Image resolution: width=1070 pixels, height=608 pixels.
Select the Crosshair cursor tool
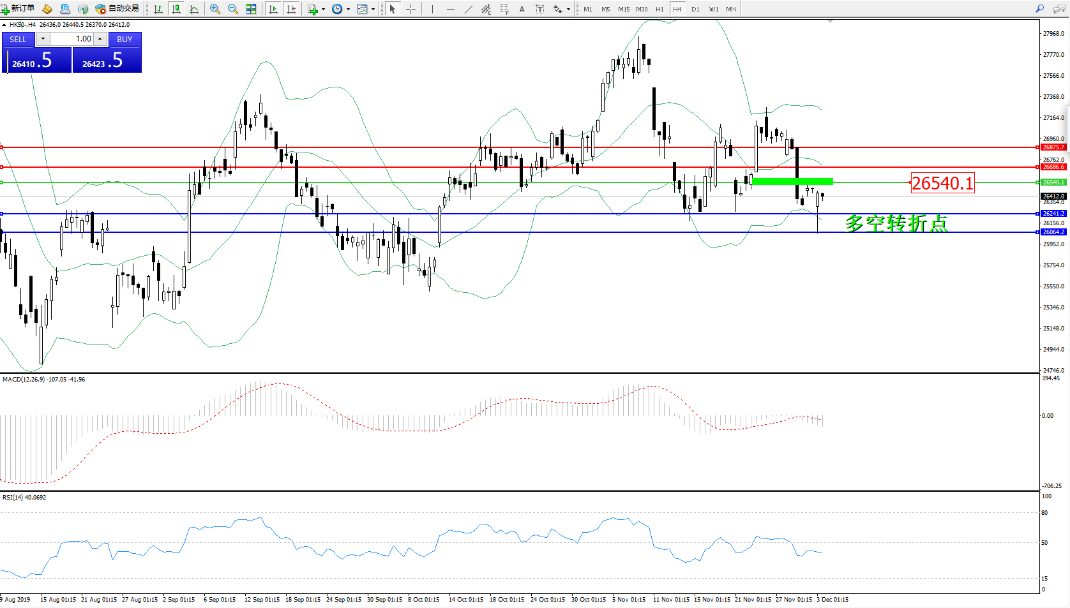[x=411, y=9]
